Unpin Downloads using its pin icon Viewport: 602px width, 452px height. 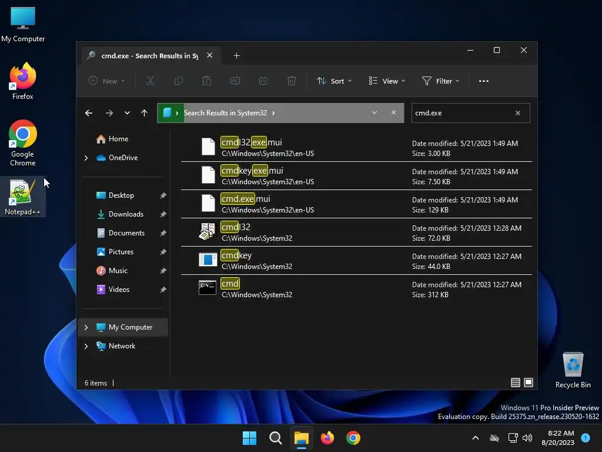point(163,214)
